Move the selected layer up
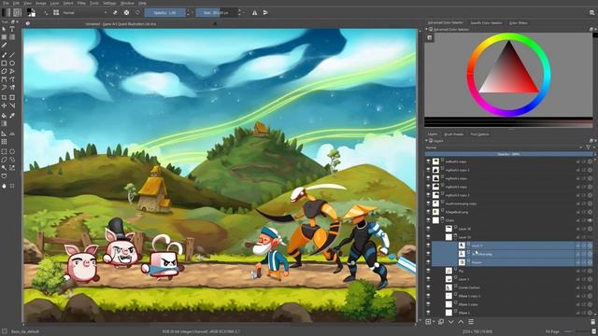The height and width of the screenshot is (336, 598). pyautogui.click(x=461, y=322)
